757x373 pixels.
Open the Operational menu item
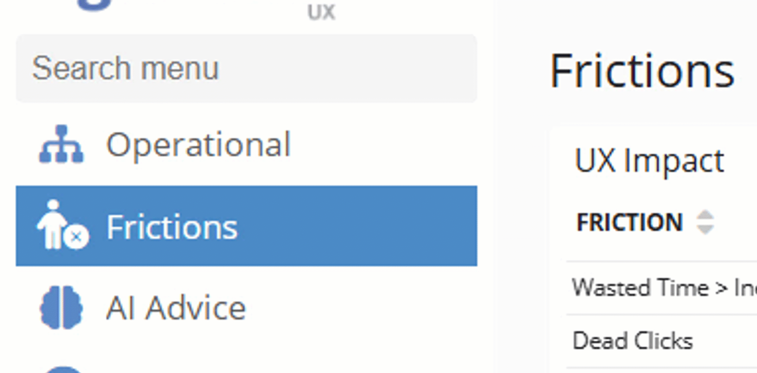pyautogui.click(x=198, y=145)
